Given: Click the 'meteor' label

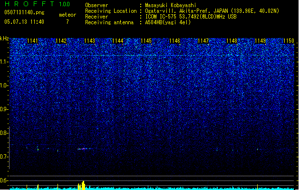Looking at the screenshot, I should point(68,15).
